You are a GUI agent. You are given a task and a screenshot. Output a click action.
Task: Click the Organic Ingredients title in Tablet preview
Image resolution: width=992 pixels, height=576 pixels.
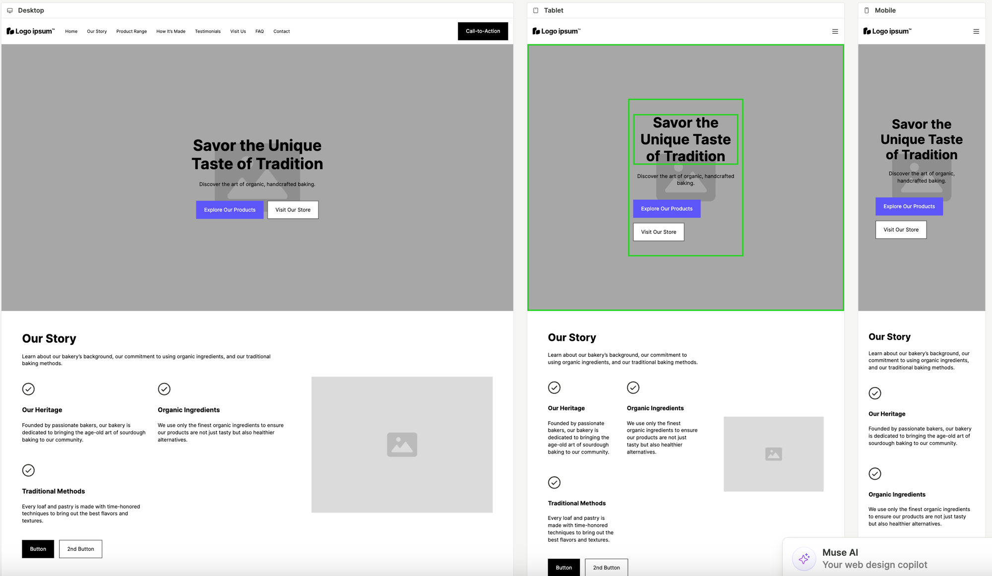655,408
